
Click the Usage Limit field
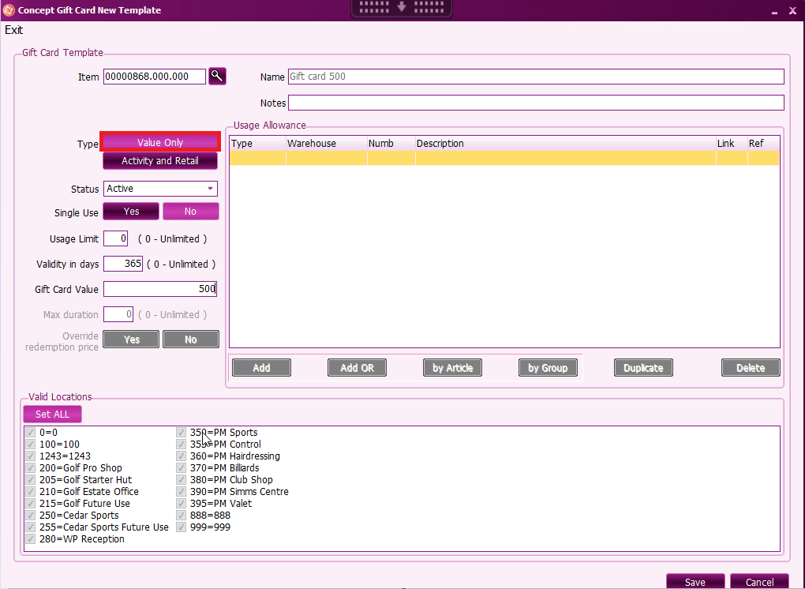pyautogui.click(x=115, y=238)
